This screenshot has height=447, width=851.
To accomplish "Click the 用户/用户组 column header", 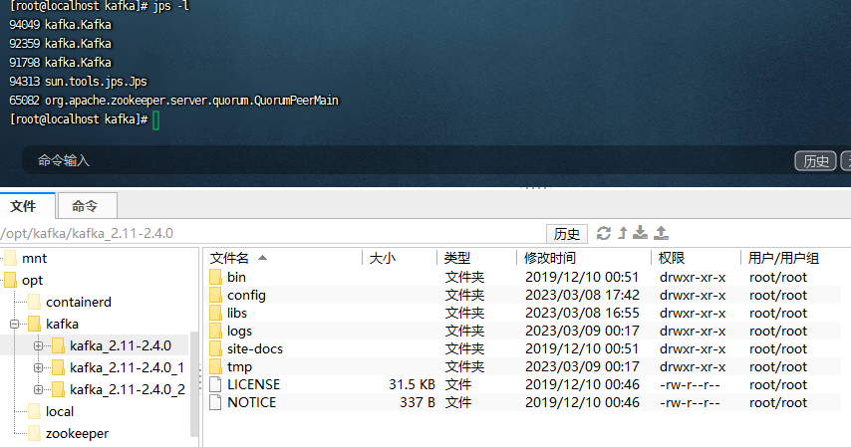I will 783,258.
